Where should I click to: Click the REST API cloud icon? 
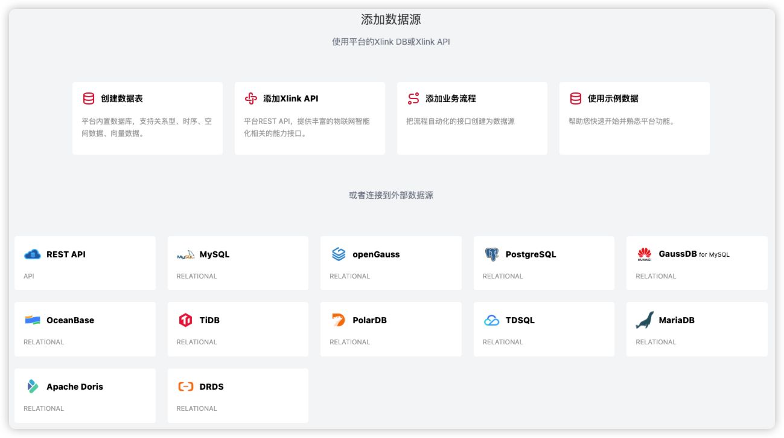tap(33, 254)
